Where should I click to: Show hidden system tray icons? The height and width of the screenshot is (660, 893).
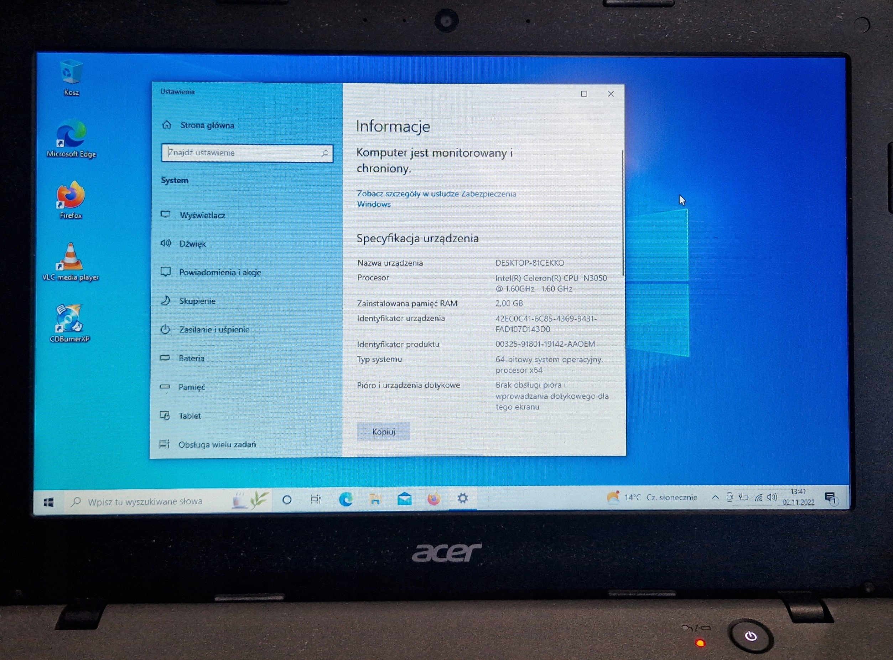(715, 497)
